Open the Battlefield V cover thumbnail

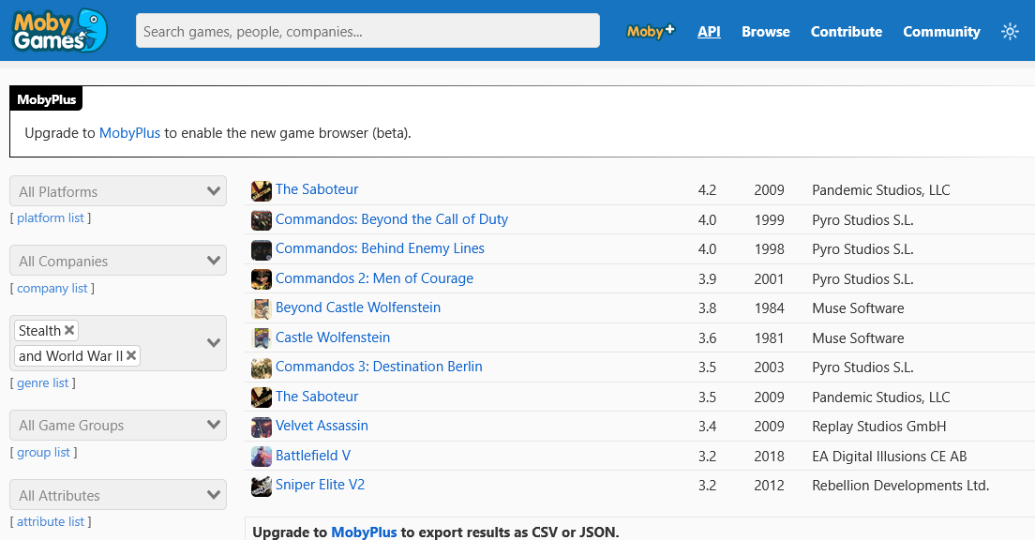tap(262, 457)
